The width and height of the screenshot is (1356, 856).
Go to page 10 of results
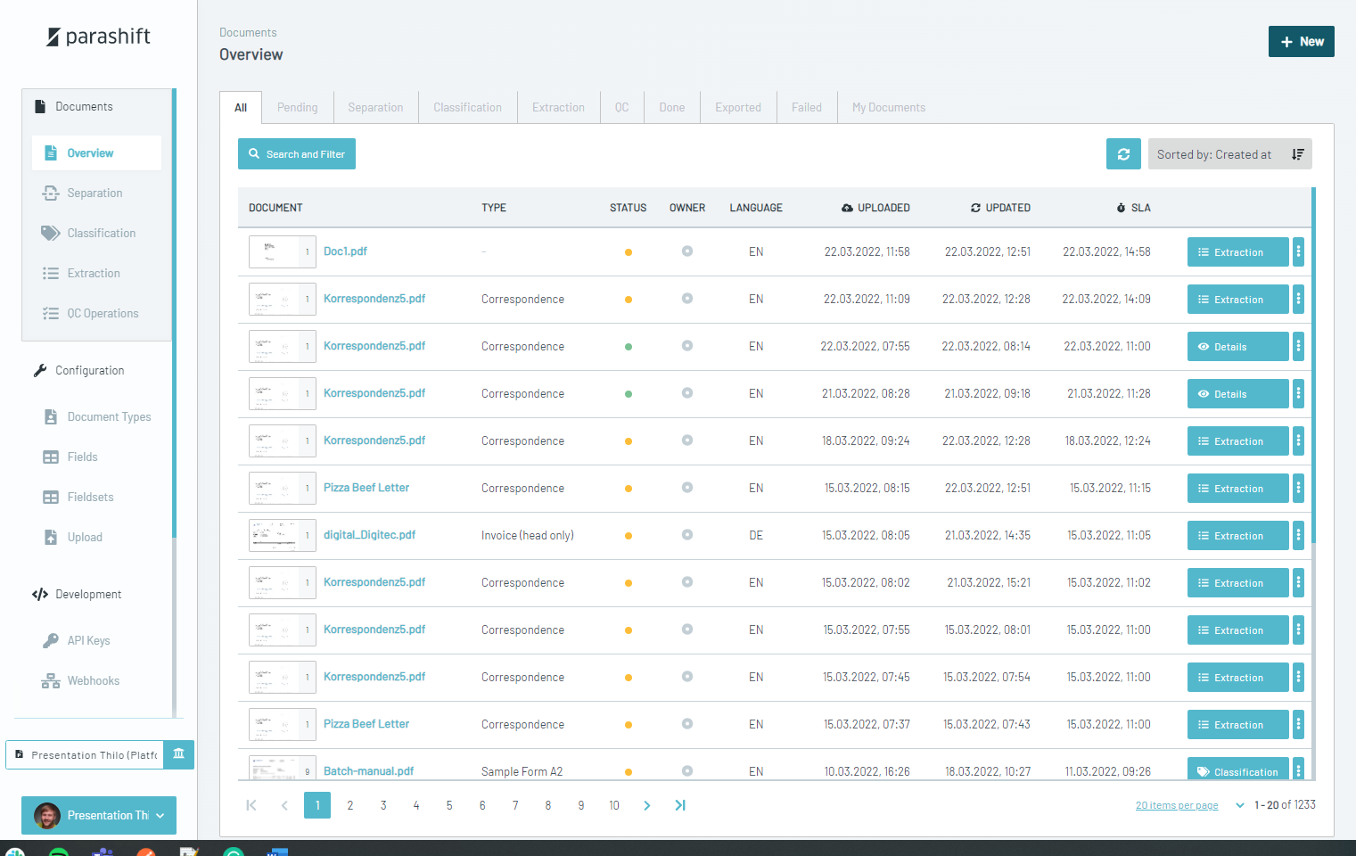614,805
